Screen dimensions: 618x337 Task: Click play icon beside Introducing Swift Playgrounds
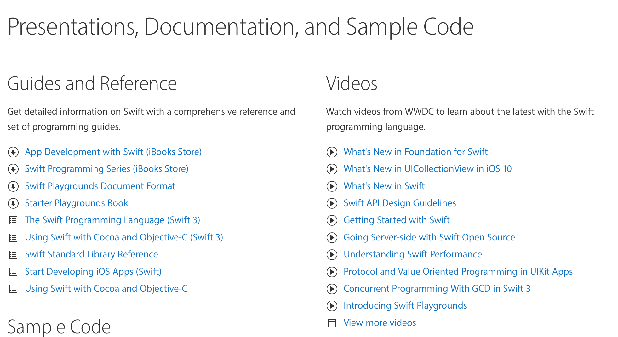(332, 306)
